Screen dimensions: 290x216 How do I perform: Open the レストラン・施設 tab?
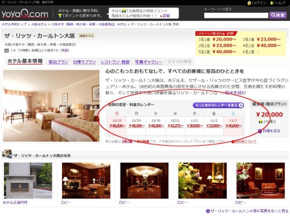(115, 62)
